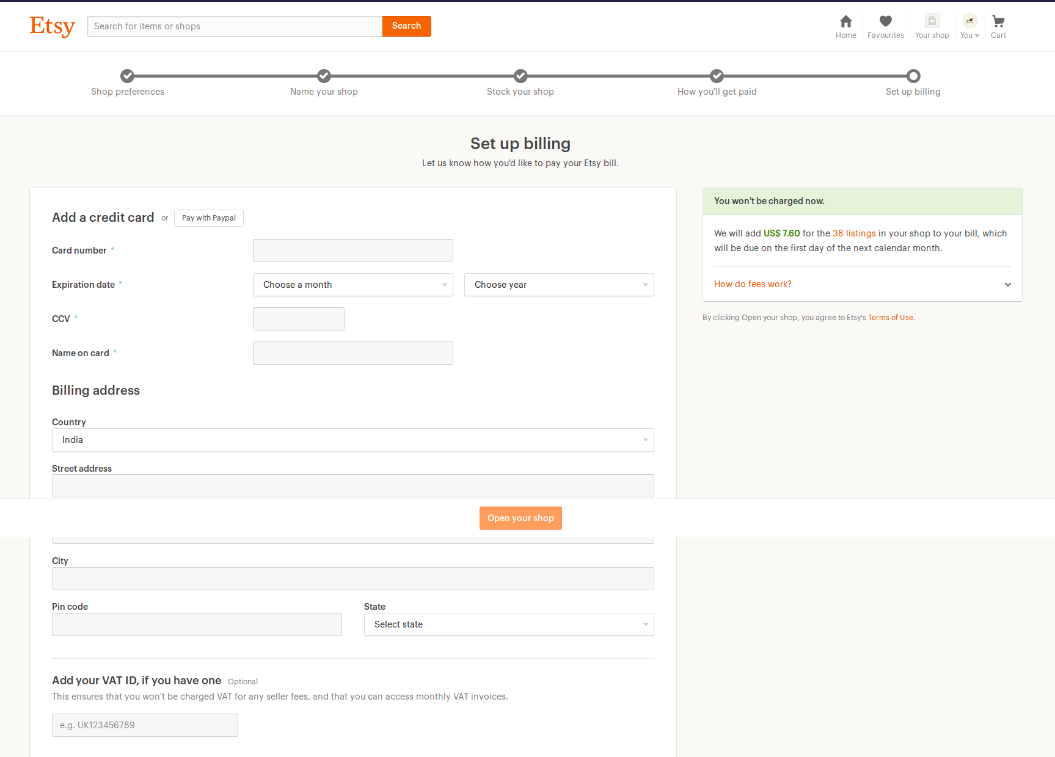Click the Name your shop step label
Image resolution: width=1055 pixels, height=757 pixels.
[x=324, y=92]
